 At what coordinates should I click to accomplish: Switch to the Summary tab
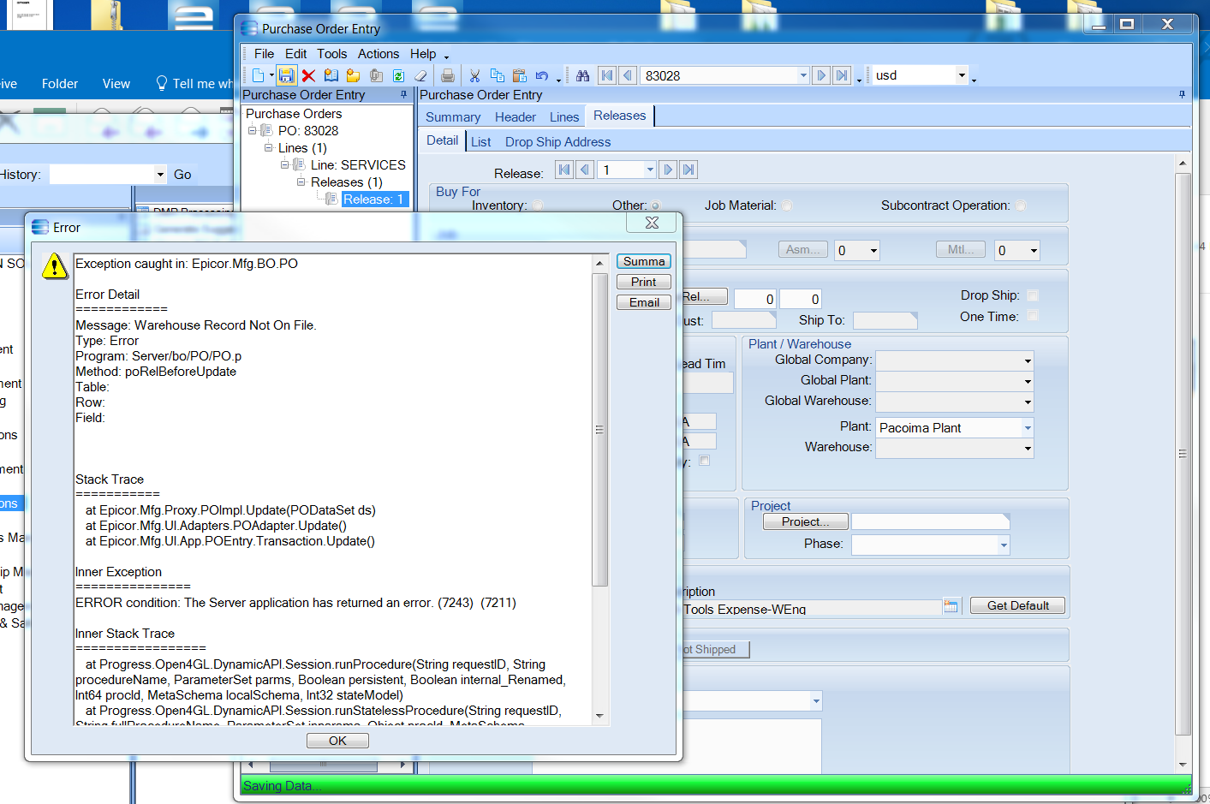click(x=453, y=117)
